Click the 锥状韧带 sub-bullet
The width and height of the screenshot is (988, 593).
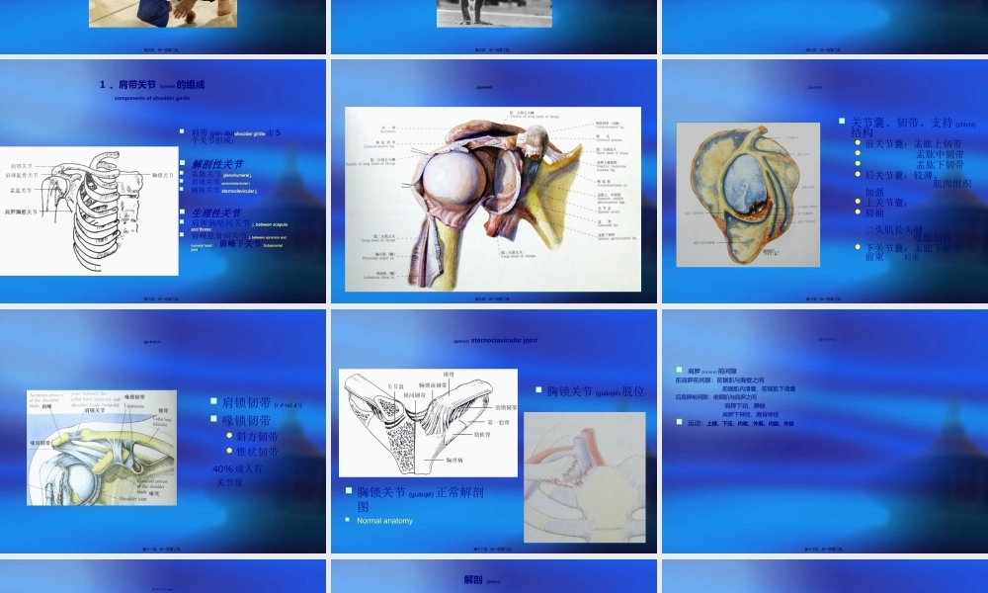point(257,452)
